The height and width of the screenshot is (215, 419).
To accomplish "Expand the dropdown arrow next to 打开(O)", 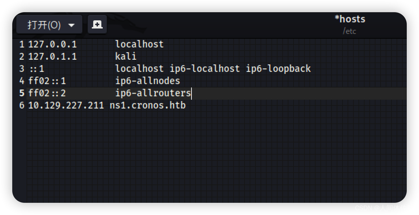I will (x=72, y=24).
